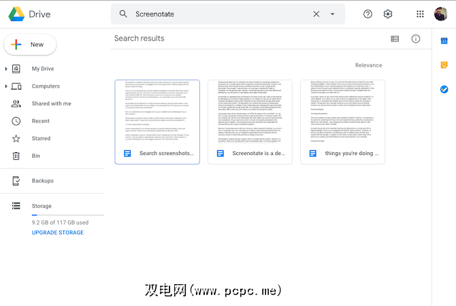Image resolution: width=456 pixels, height=306 pixels.
Task: Open Computers in sidebar
Action: point(46,86)
